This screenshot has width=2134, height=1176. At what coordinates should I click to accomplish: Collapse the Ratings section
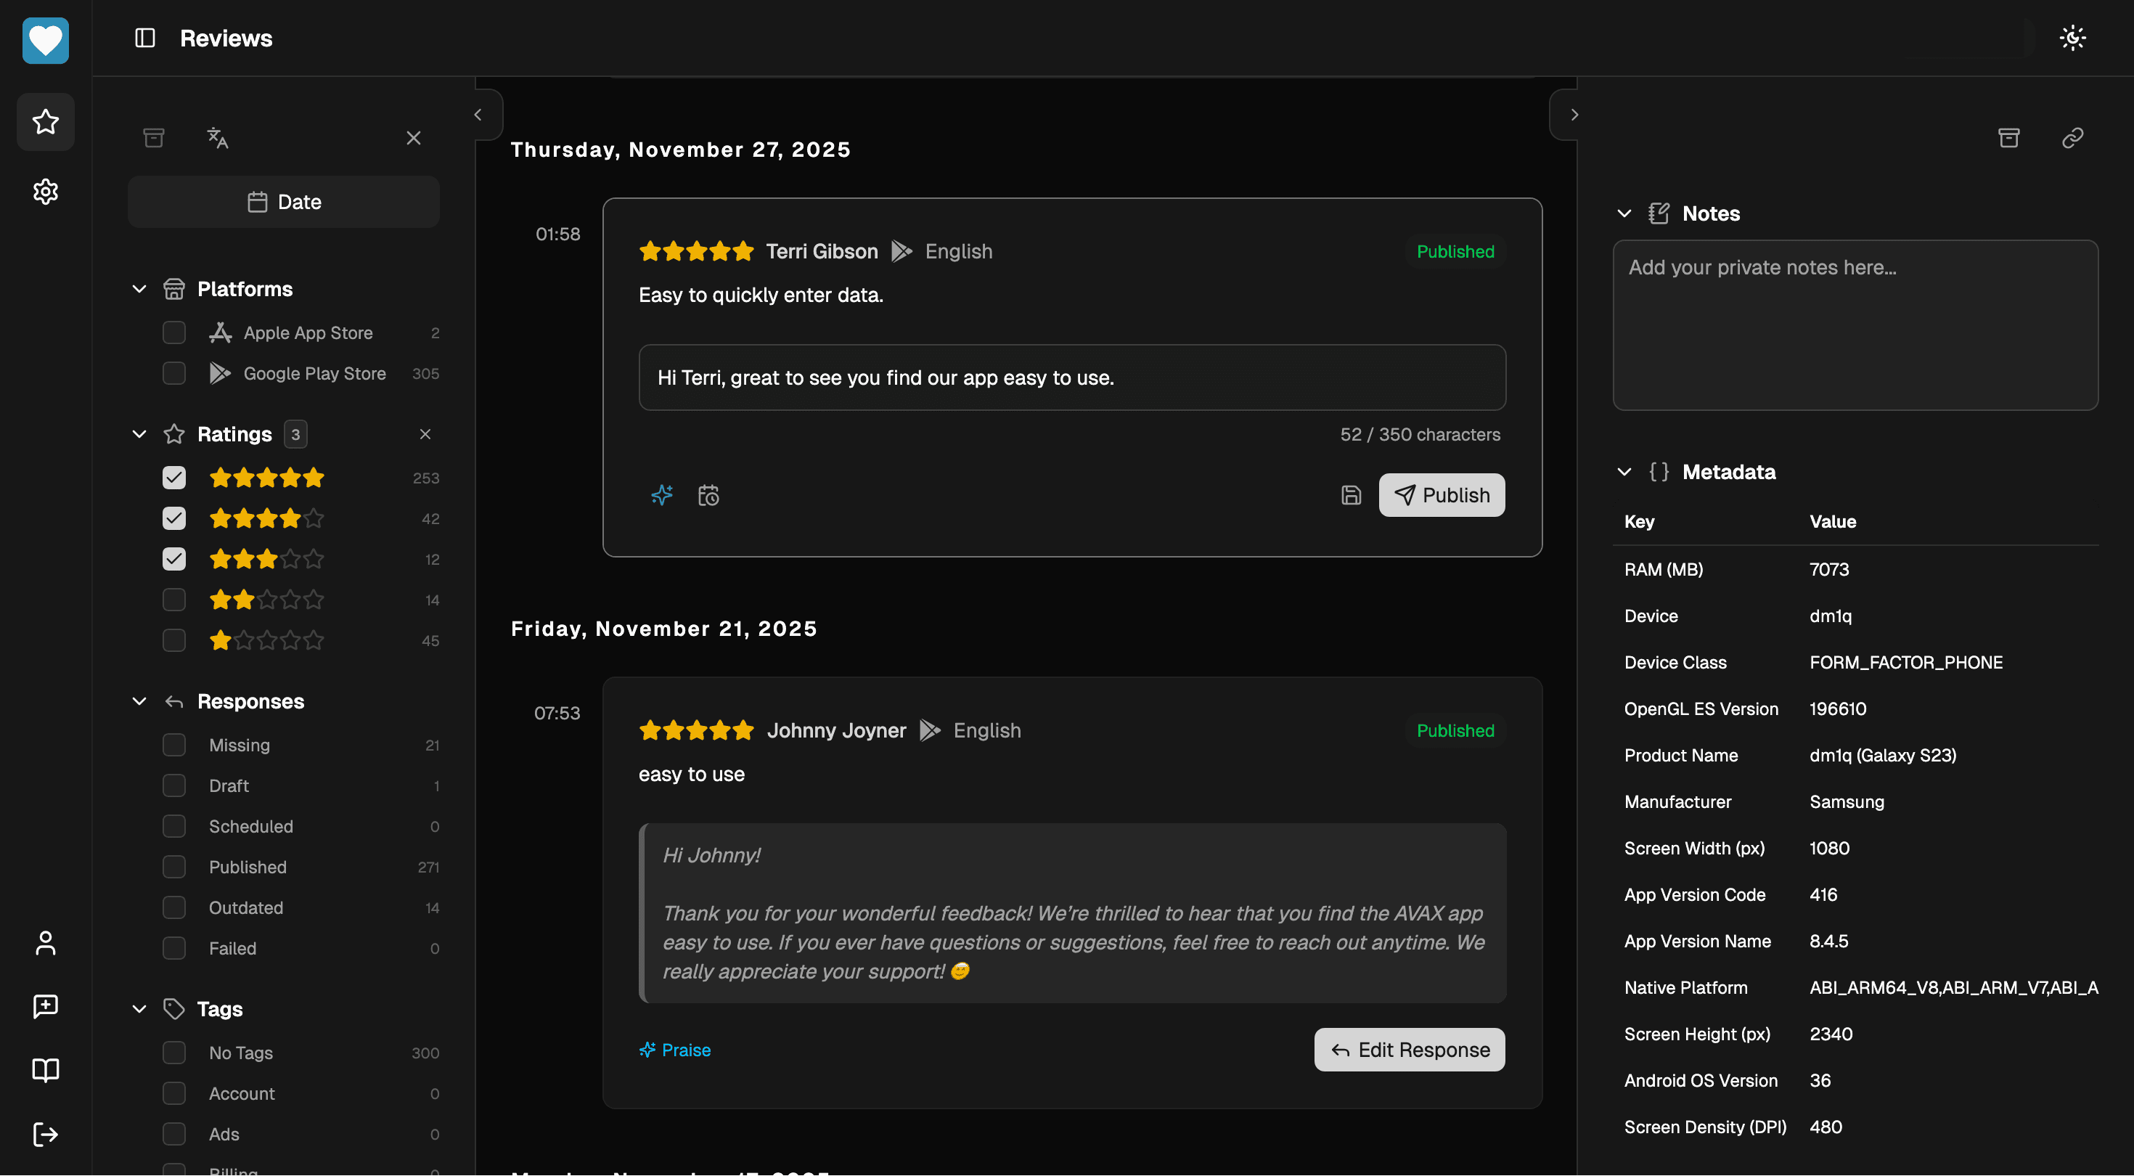pos(139,433)
